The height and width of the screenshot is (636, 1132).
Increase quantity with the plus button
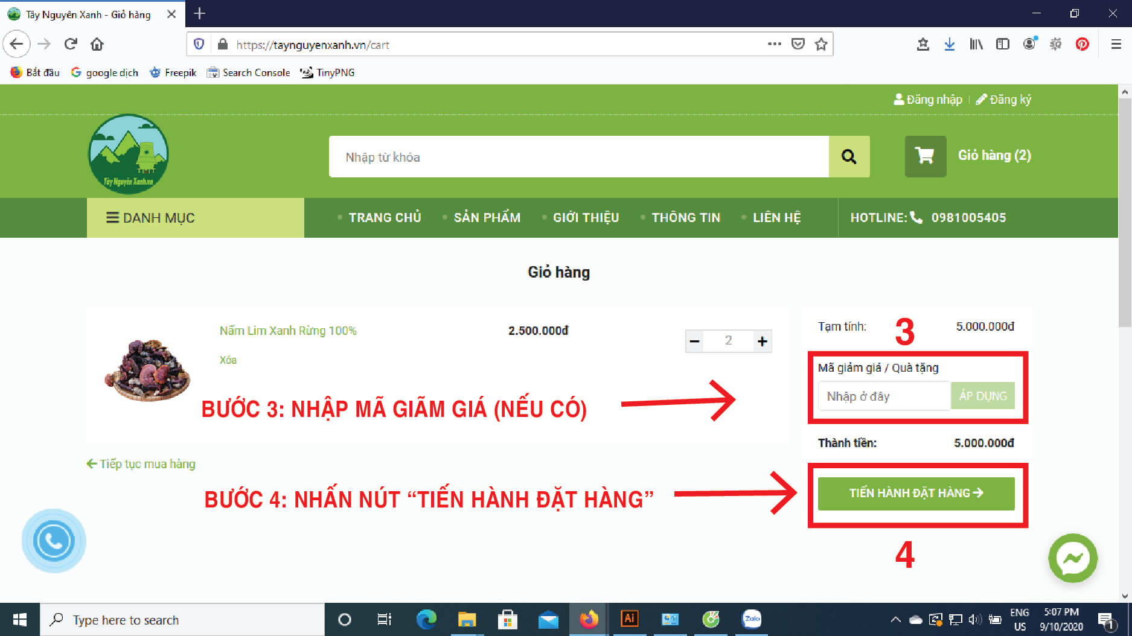(x=762, y=342)
